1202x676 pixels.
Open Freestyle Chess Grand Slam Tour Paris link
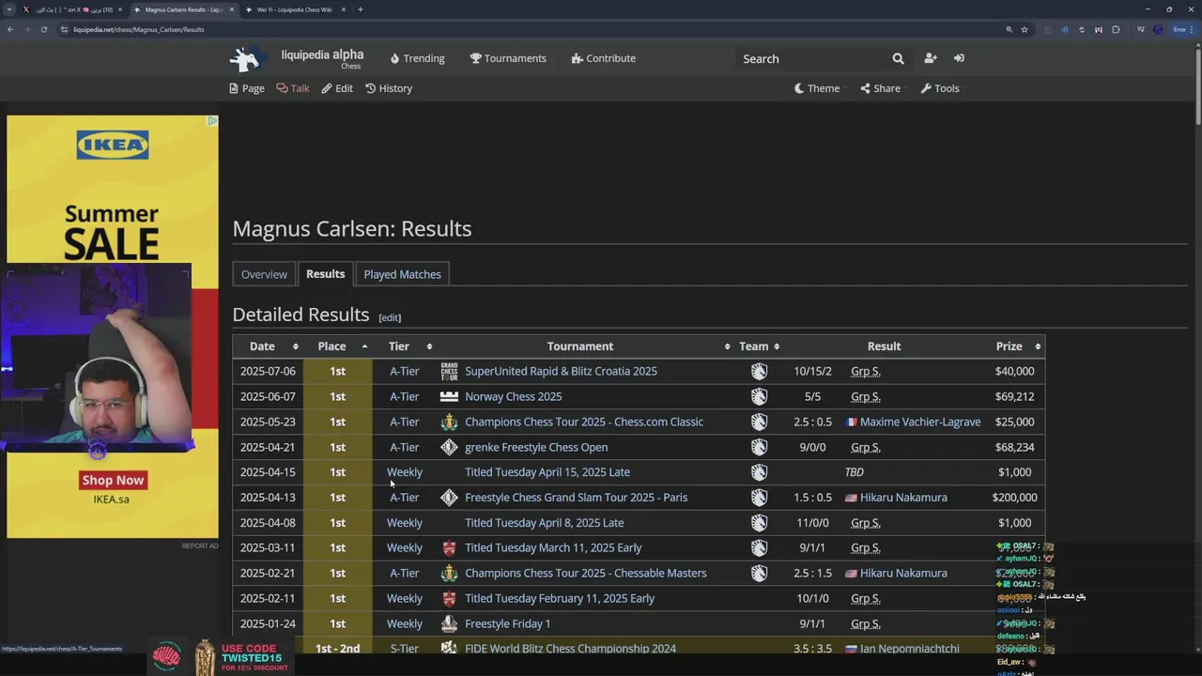(x=576, y=498)
